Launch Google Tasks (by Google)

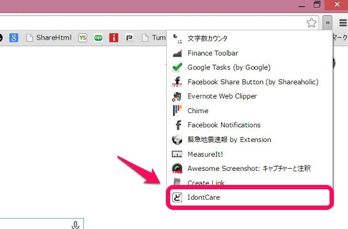(x=228, y=67)
